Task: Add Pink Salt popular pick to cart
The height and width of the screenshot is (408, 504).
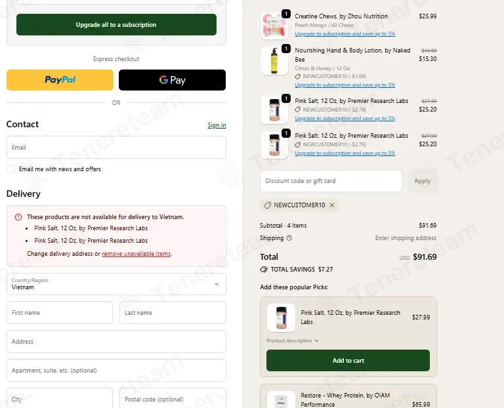Action: pyautogui.click(x=348, y=361)
